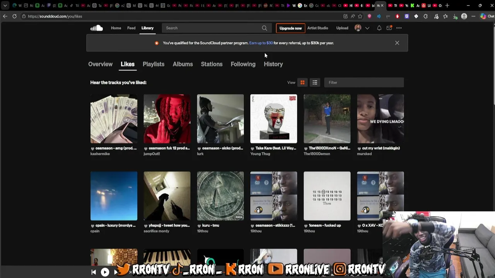
Task: Open the Copilot Chat button
Action: coord(487,16)
